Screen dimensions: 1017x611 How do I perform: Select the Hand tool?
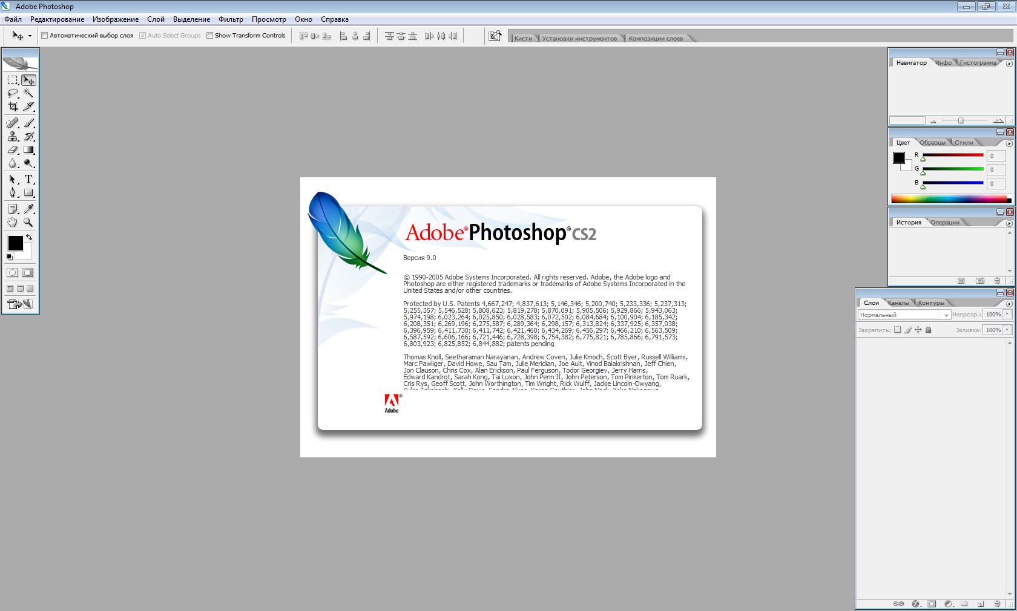coord(13,222)
